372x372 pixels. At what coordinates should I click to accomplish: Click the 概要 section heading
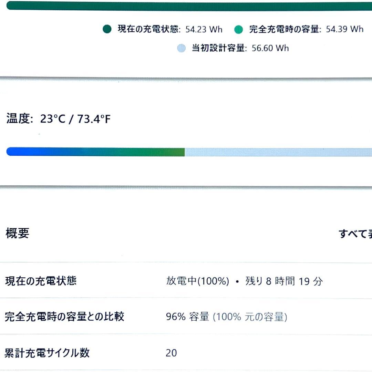point(18,234)
